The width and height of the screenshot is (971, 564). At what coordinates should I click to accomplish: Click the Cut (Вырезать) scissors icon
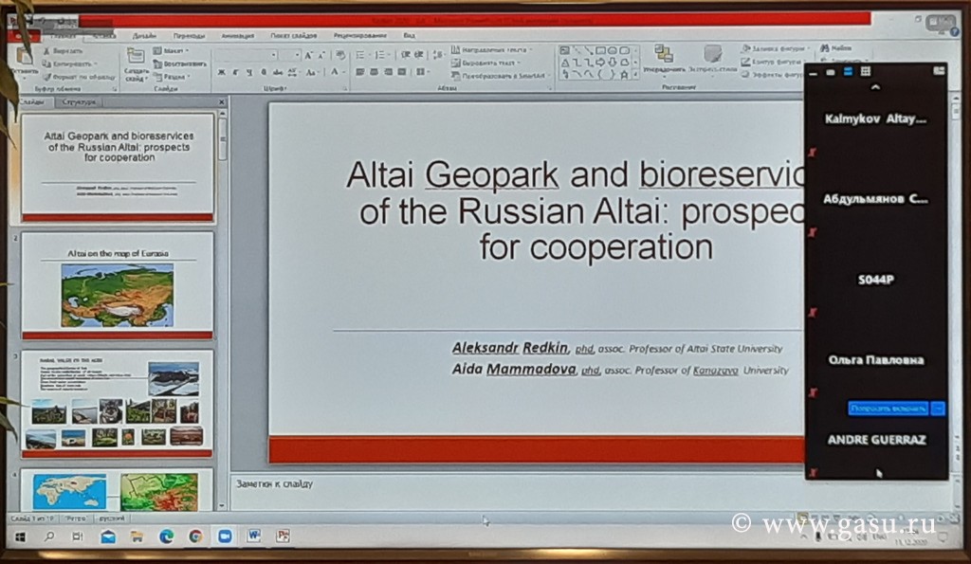pyautogui.click(x=48, y=49)
